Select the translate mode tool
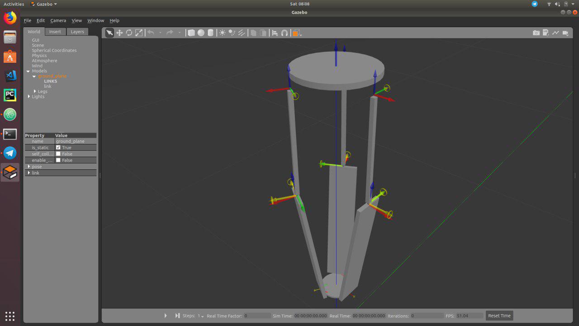Image resolution: width=579 pixels, height=326 pixels. 119,33
